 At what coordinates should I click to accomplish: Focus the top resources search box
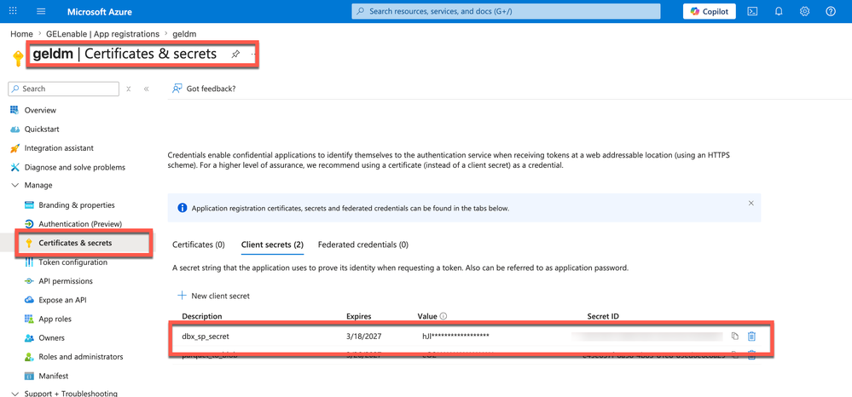pos(506,11)
